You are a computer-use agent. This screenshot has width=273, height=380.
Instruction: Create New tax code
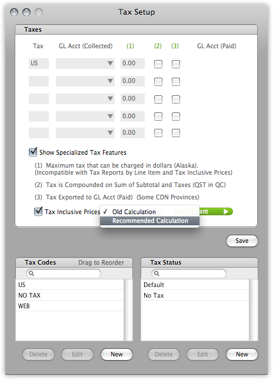[x=116, y=354]
